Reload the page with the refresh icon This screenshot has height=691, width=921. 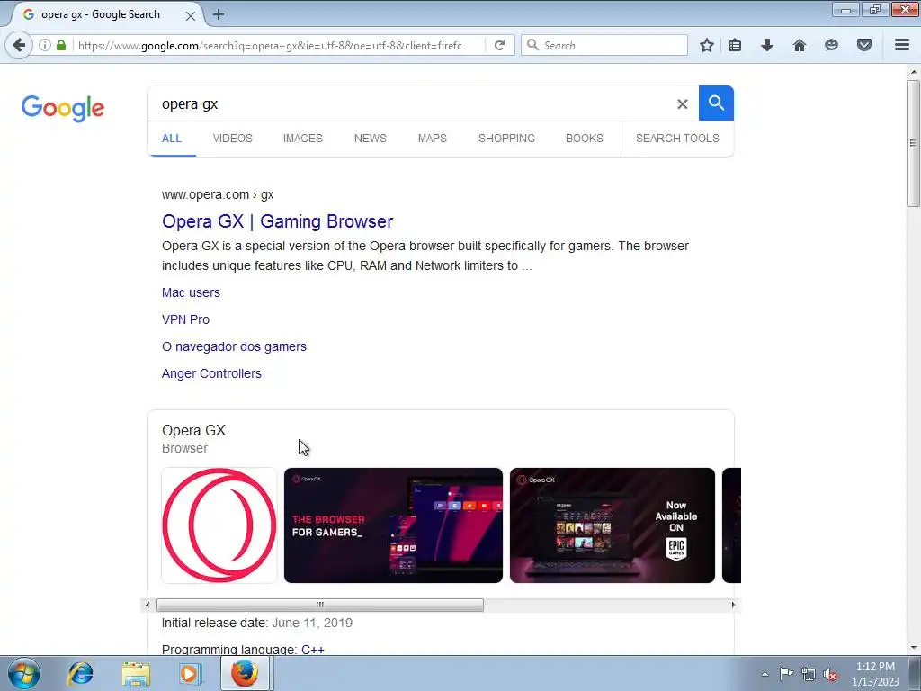pyautogui.click(x=500, y=45)
